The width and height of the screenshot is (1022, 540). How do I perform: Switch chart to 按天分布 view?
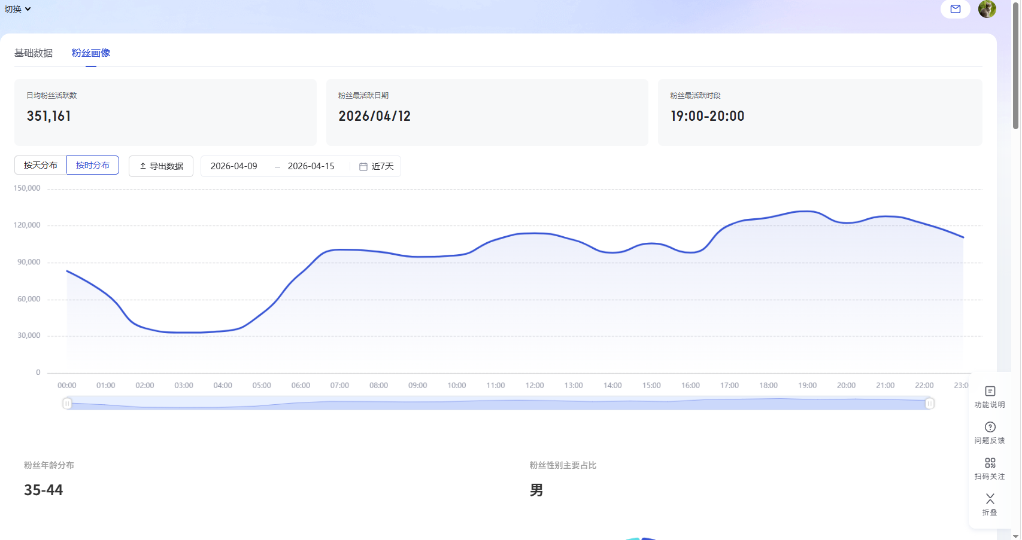click(41, 166)
